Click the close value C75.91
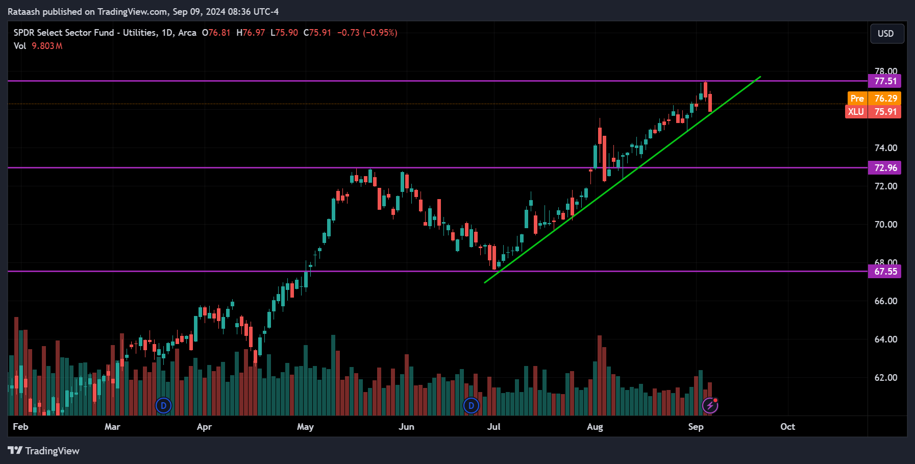Image resolution: width=915 pixels, height=464 pixels. pyautogui.click(x=317, y=33)
